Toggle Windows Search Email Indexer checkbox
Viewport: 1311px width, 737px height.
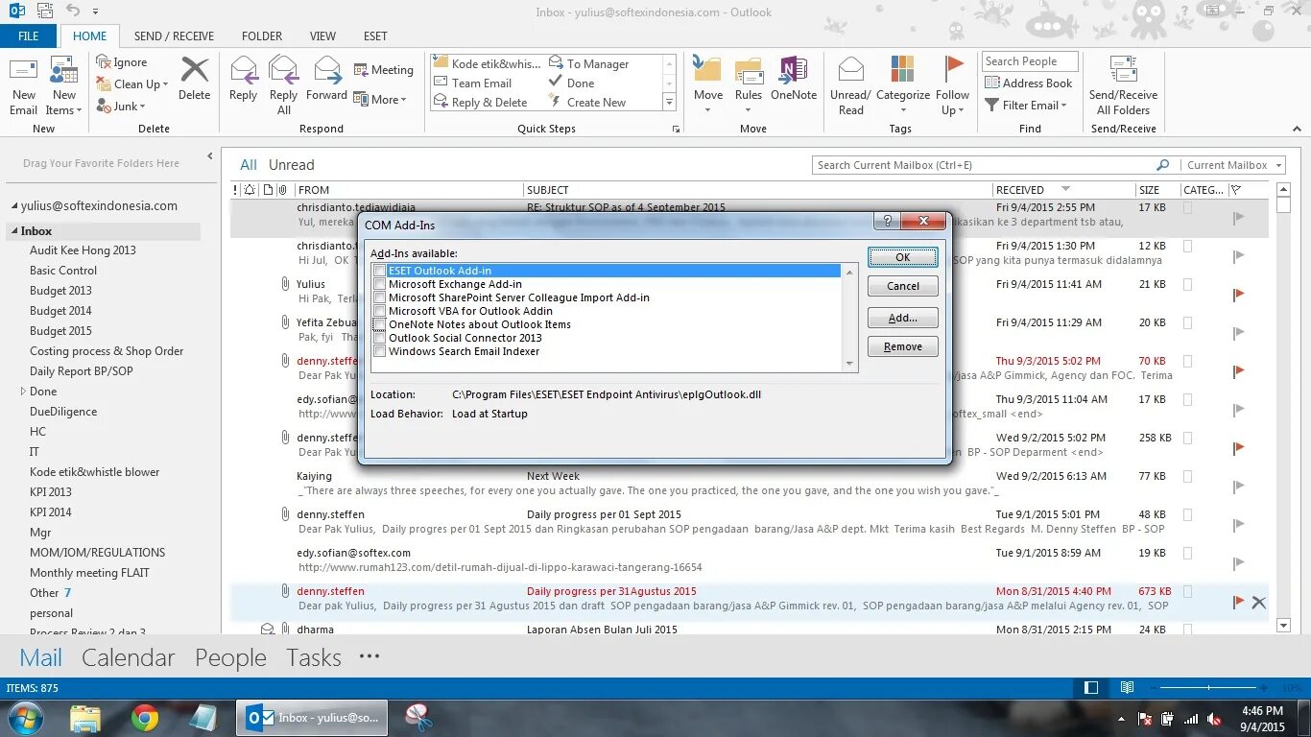[x=380, y=352]
